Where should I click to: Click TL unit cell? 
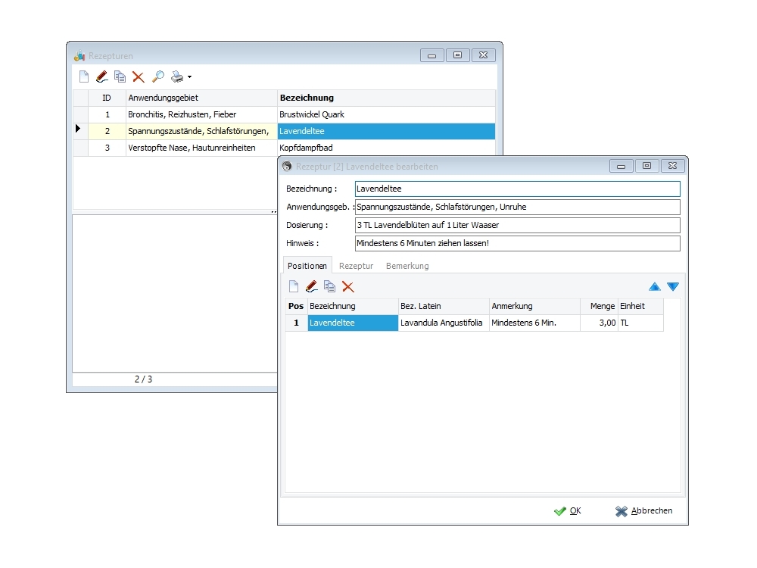(x=640, y=323)
